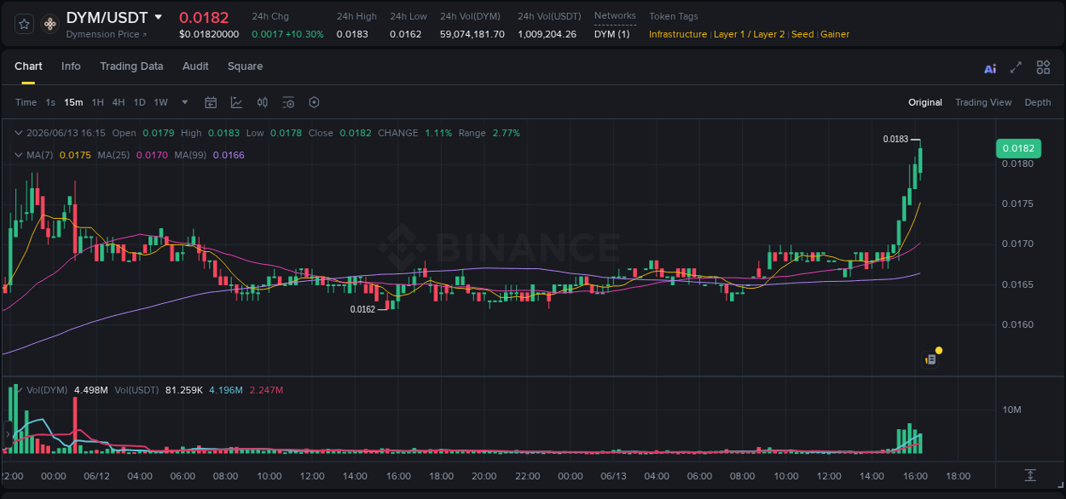Collapse the Vol(DYM) legend chevron
1066x499 pixels.
click(18, 390)
